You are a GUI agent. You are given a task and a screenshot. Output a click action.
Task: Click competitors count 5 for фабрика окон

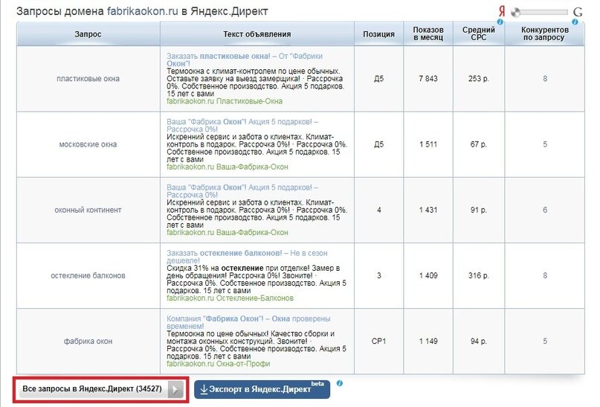click(x=545, y=341)
